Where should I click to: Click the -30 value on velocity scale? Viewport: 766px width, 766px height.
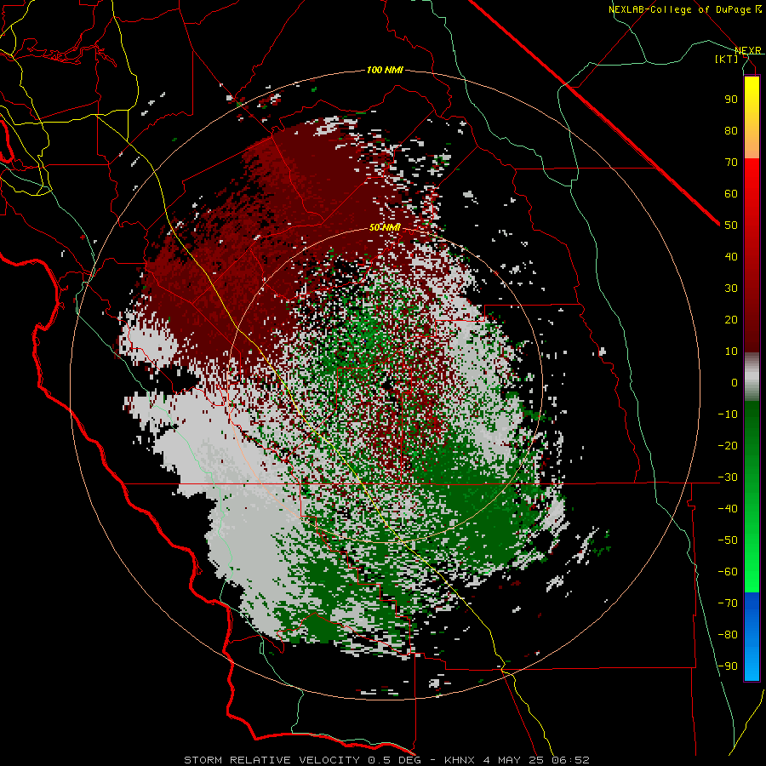click(x=728, y=477)
